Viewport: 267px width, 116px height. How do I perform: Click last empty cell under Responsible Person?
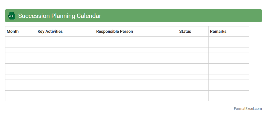pyautogui.click(x=136, y=99)
